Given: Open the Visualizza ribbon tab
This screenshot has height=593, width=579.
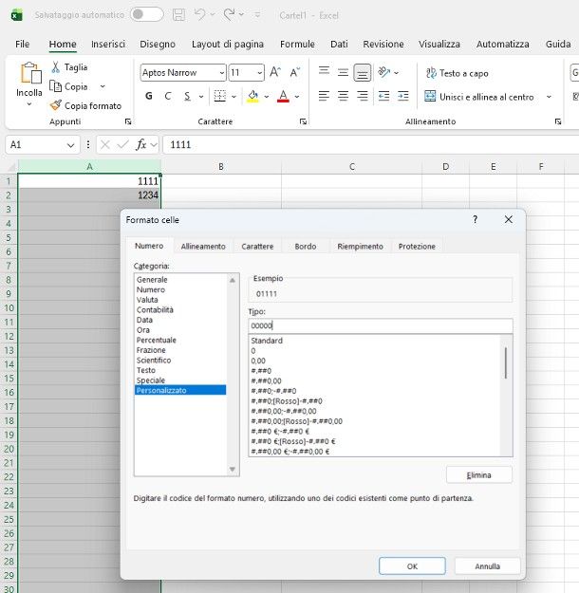Looking at the screenshot, I should (439, 45).
